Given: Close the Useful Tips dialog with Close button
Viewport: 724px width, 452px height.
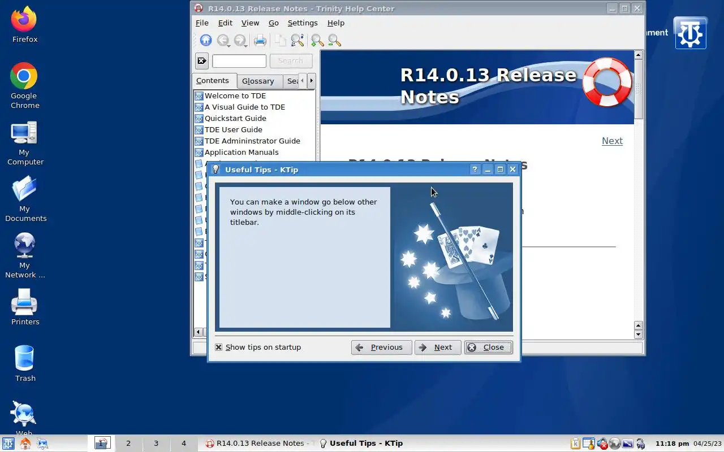Looking at the screenshot, I should pos(488,347).
